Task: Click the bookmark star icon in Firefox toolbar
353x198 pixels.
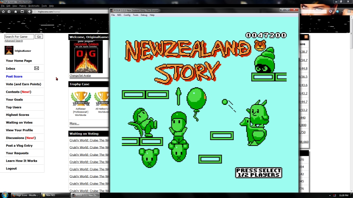Action: tap(3, 12)
